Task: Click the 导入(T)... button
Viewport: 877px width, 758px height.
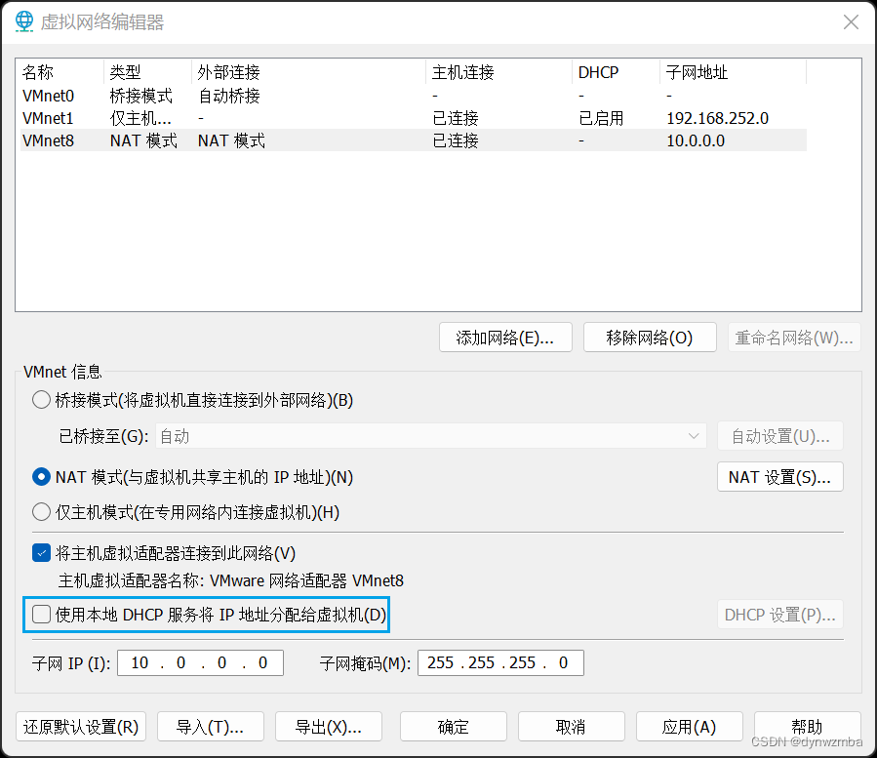Action: coord(211,727)
